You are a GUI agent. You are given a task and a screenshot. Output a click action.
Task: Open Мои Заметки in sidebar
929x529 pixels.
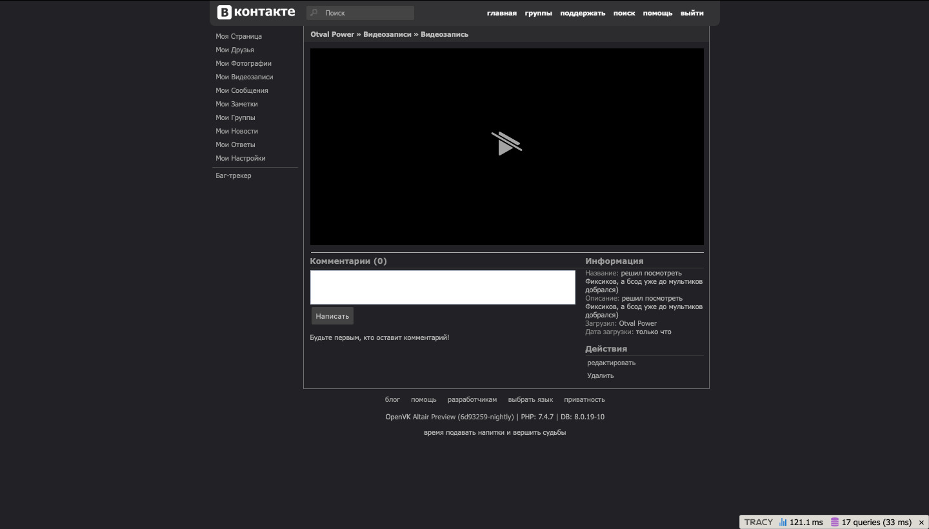coord(237,104)
